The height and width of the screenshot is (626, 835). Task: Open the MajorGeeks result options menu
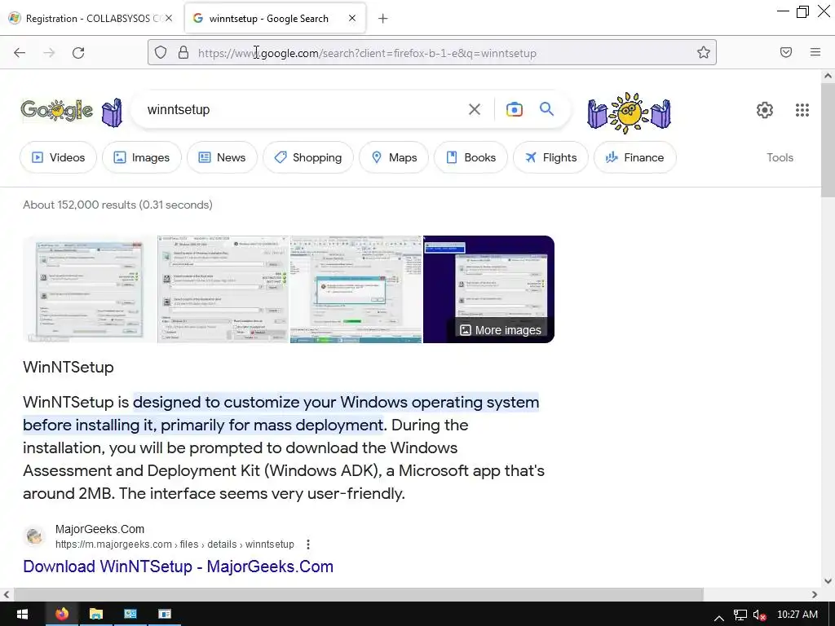pyautogui.click(x=308, y=544)
